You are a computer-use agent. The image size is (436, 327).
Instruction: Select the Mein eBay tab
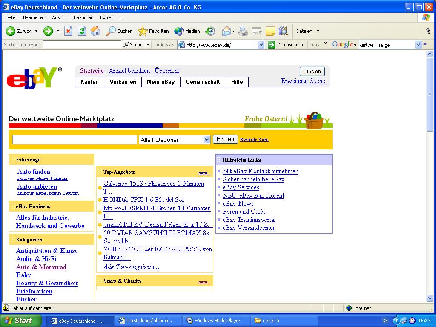[161, 82]
